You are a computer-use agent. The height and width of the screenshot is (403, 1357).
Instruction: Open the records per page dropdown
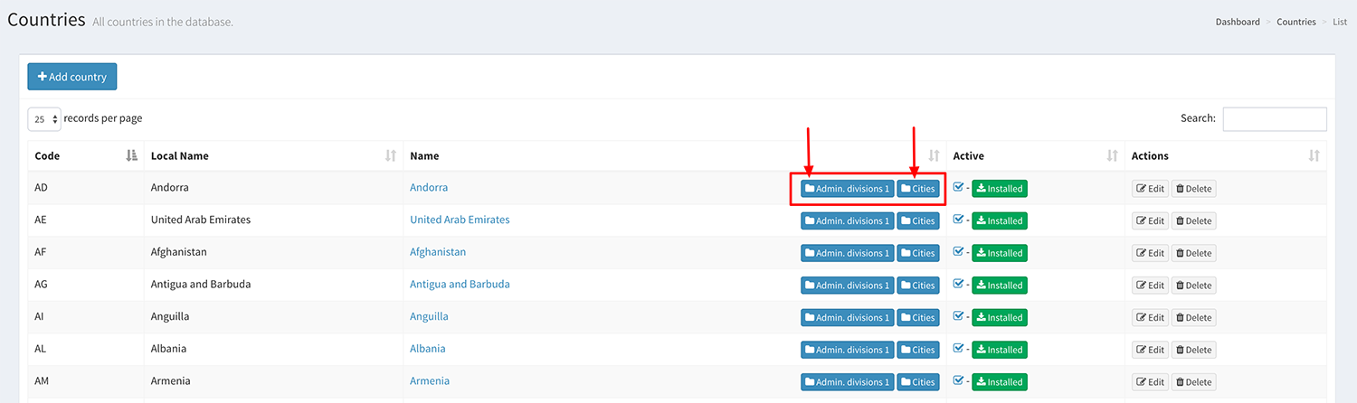point(44,118)
